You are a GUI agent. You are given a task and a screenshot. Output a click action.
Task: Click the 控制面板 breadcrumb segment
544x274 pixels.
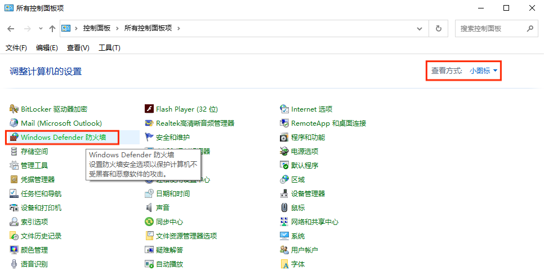(x=97, y=29)
